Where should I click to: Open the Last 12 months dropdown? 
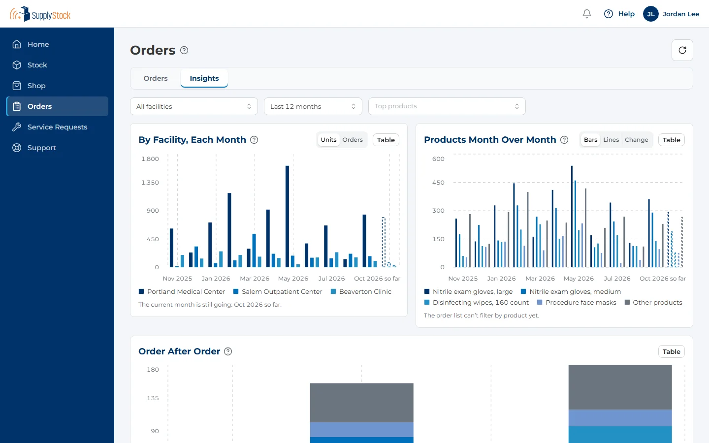point(313,106)
